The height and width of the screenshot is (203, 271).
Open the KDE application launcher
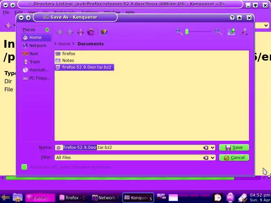coord(5,198)
